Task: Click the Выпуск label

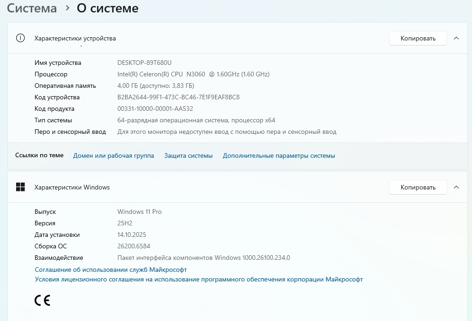Action: click(45, 212)
